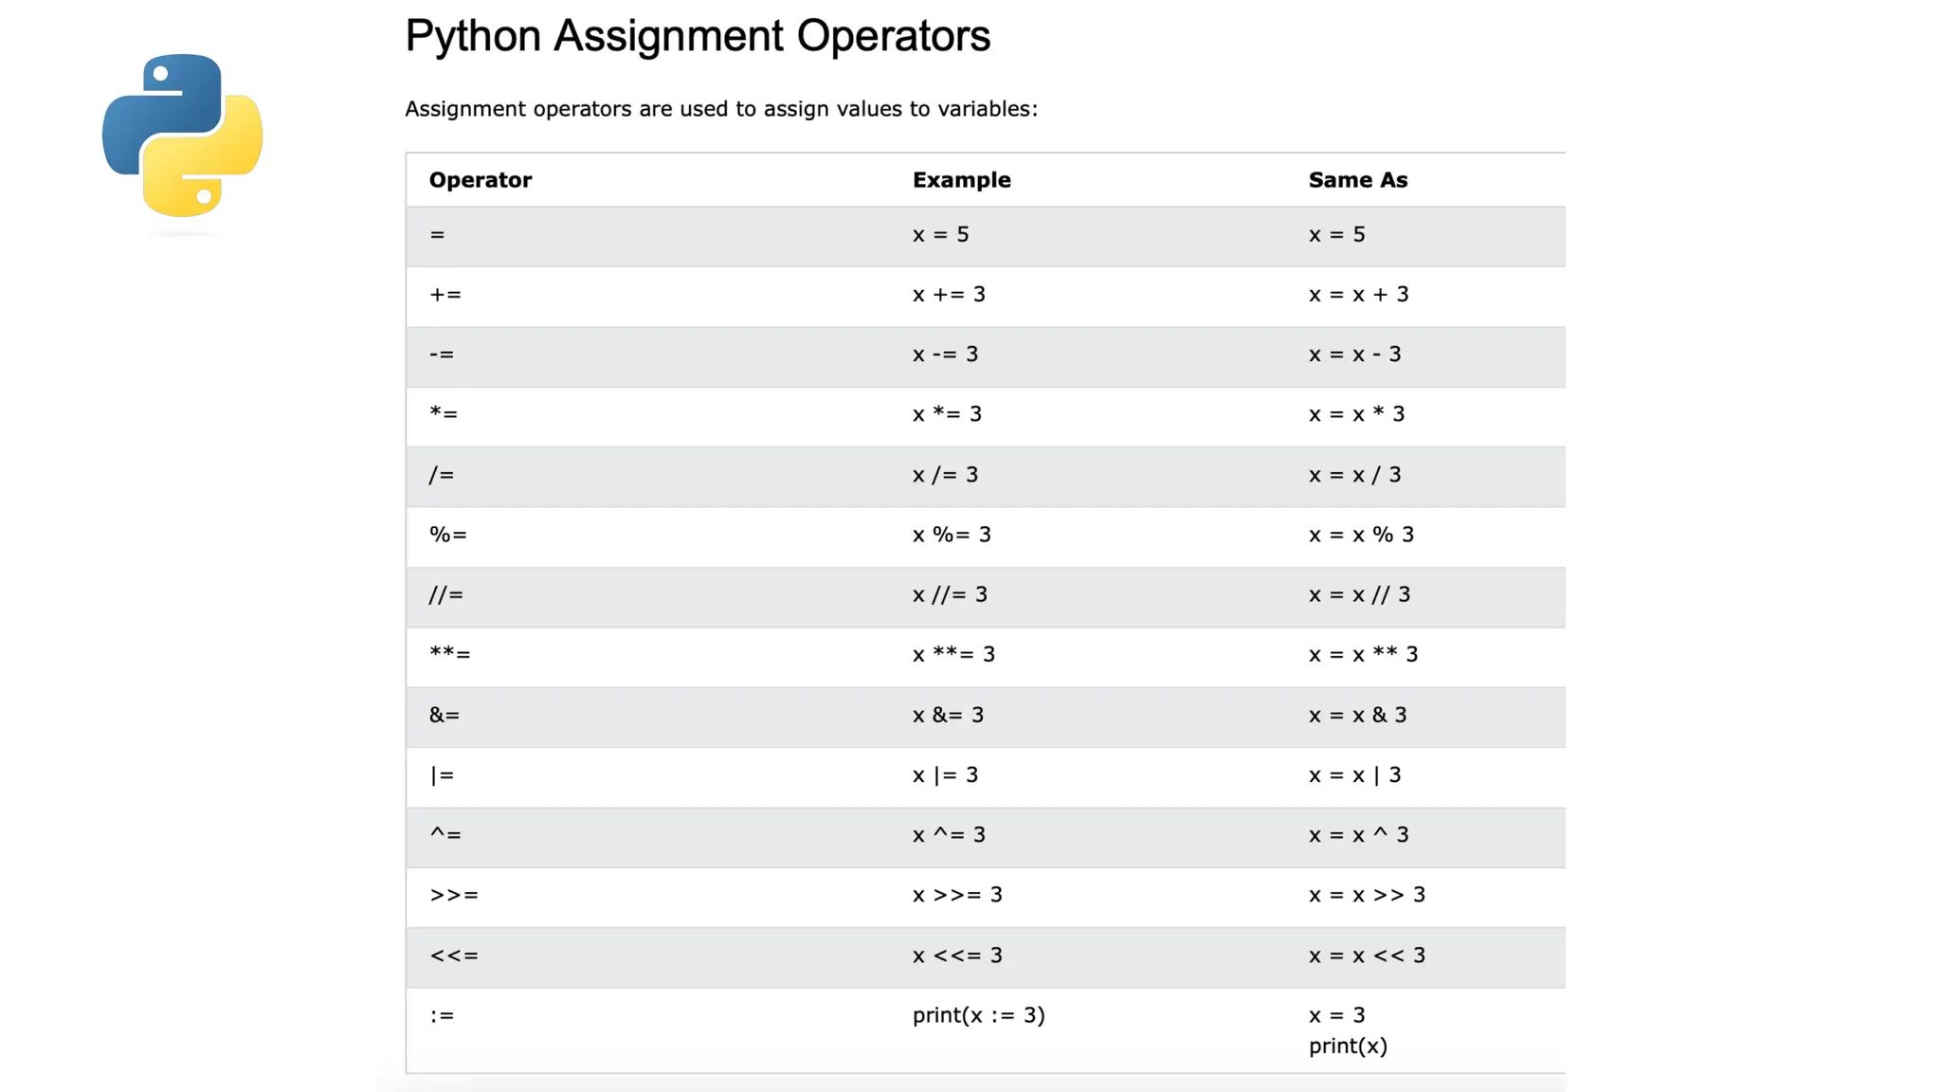Viewport: 1941px width, 1092px height.
Task: Click the **= operator cell
Action: point(449,654)
